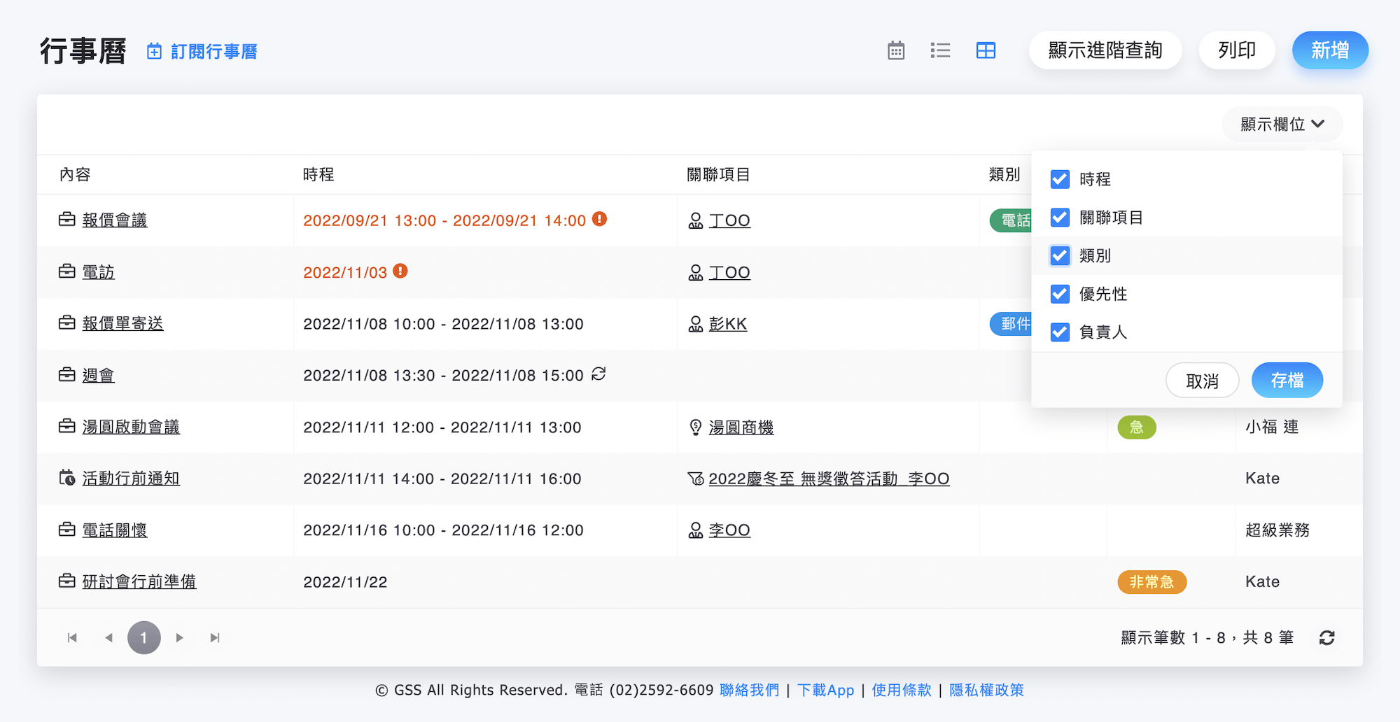Open the 電訪 event link

pos(98,271)
